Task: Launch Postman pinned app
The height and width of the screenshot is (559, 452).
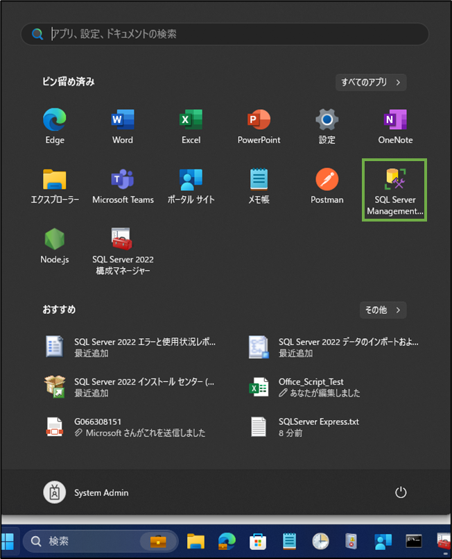Action: coord(327,186)
